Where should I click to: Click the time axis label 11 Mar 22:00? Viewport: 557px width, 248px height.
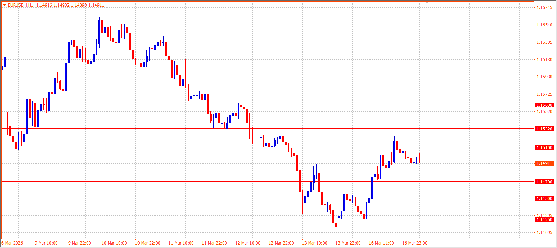214,243
